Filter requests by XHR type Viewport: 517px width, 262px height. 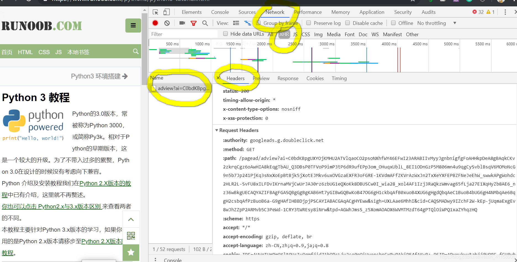[x=284, y=35]
